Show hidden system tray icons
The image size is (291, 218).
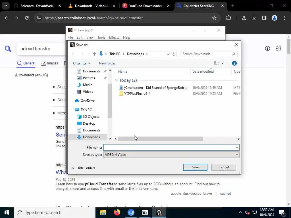click(240, 212)
